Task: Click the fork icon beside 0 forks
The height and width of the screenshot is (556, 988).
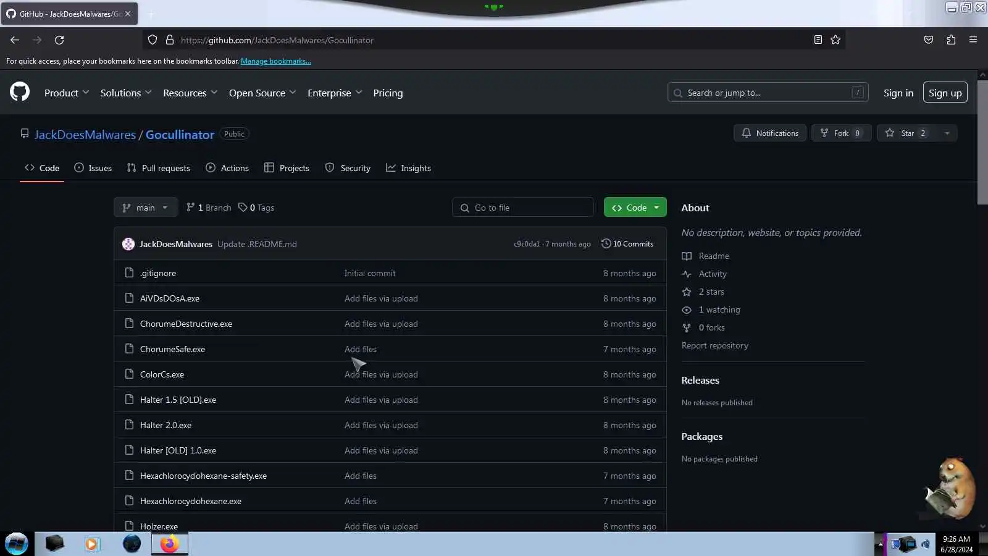Action: coord(687,327)
